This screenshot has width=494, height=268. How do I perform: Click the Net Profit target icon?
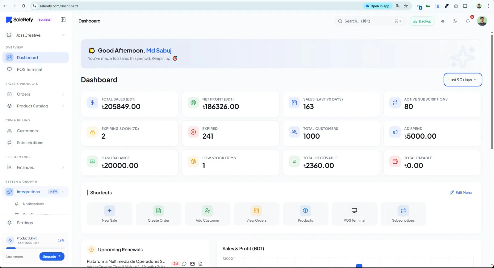(x=193, y=103)
